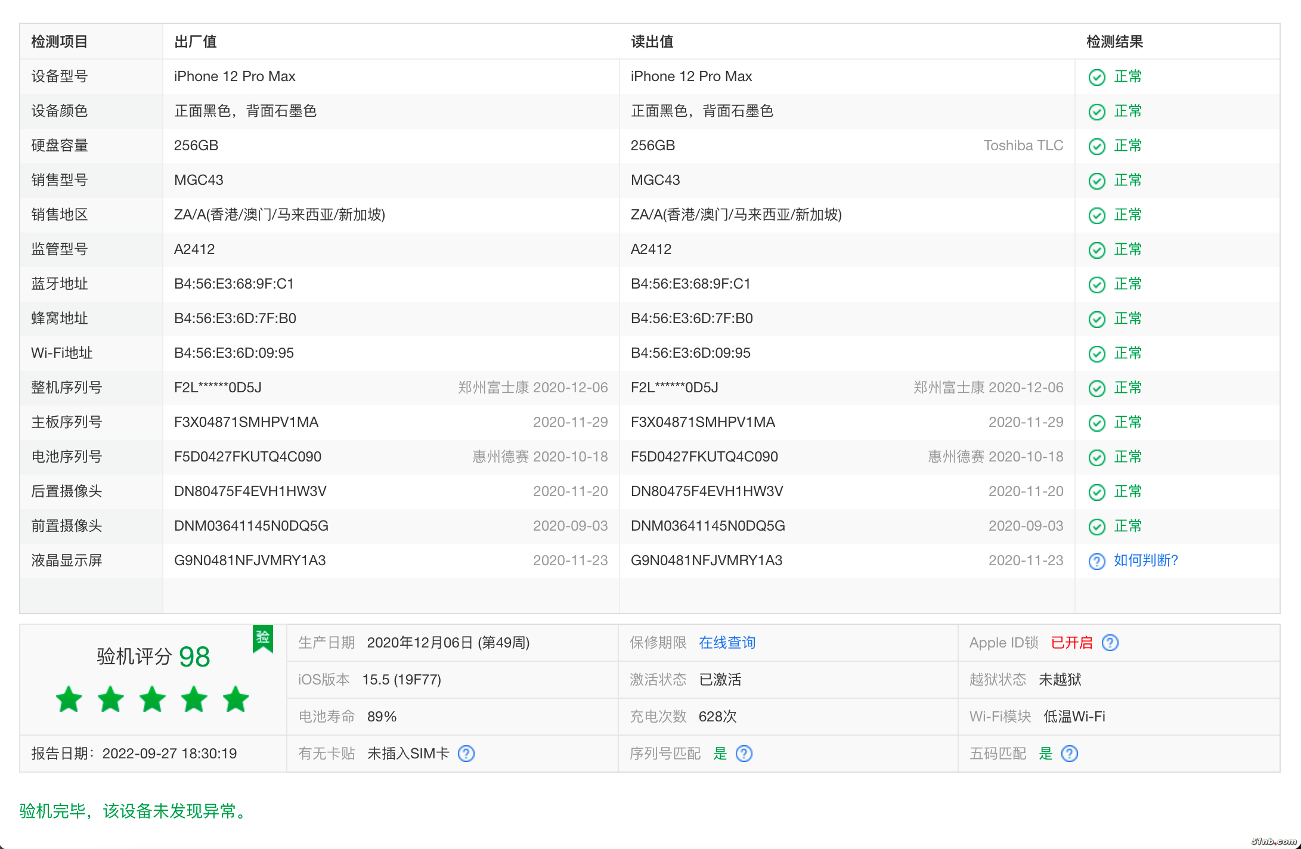Screen dimensions: 1301x849
Task: Click the 检测结果 column header
Action: [1114, 42]
